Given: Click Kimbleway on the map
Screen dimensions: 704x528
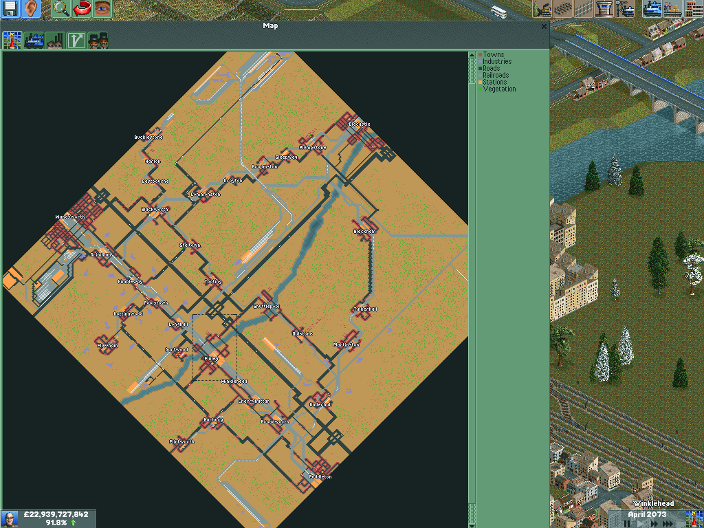Looking at the screenshot, I should pyautogui.click(x=130, y=281).
